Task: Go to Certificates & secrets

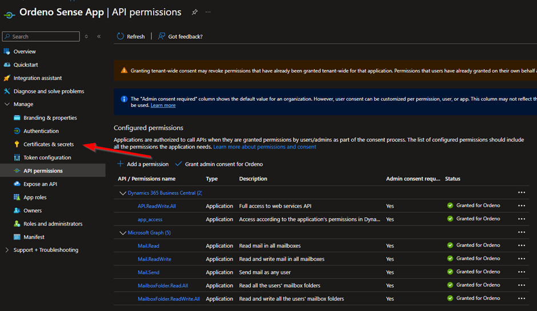Action: click(x=49, y=144)
